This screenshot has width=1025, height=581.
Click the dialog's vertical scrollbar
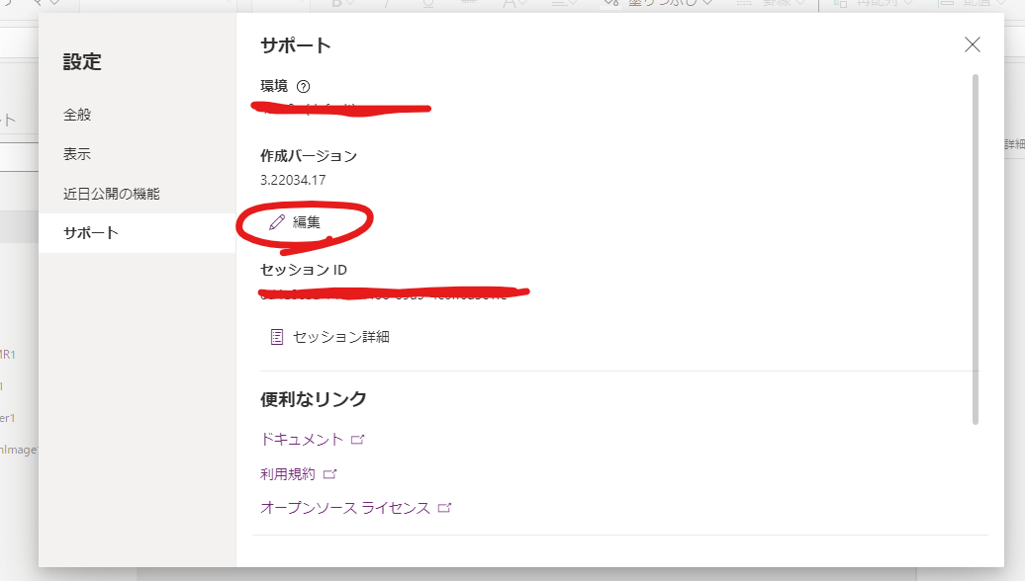pos(976,247)
